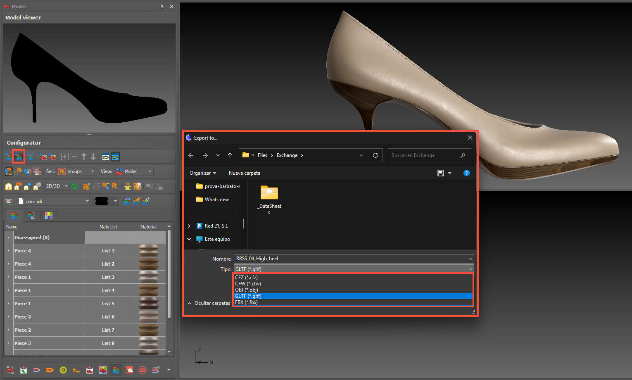This screenshot has height=380, width=632.
Task: Click the green refresh arrows icon
Action: point(74,186)
